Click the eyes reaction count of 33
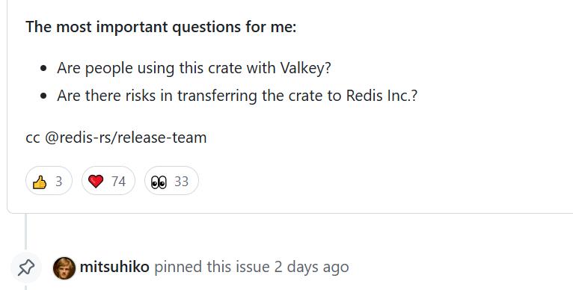573x290 pixels. point(181,181)
